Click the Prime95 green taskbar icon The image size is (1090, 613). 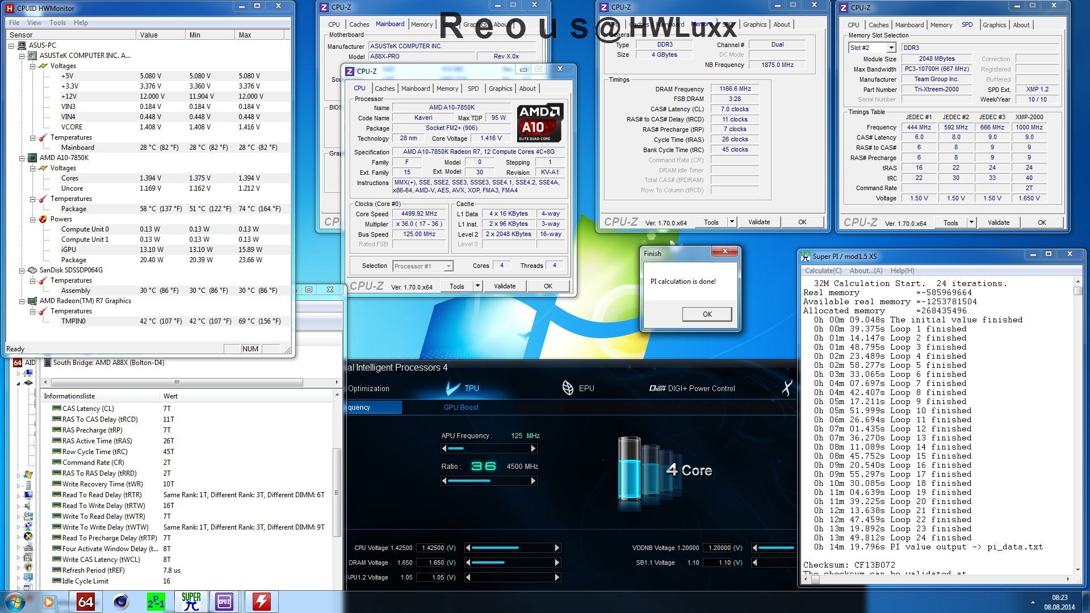156,602
